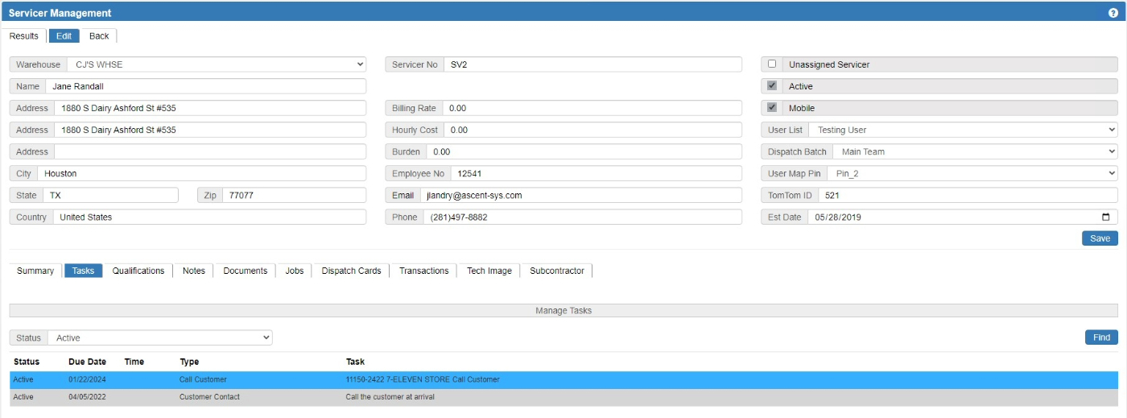Switch to the Results tab
The width and height of the screenshot is (1127, 418).
(24, 36)
